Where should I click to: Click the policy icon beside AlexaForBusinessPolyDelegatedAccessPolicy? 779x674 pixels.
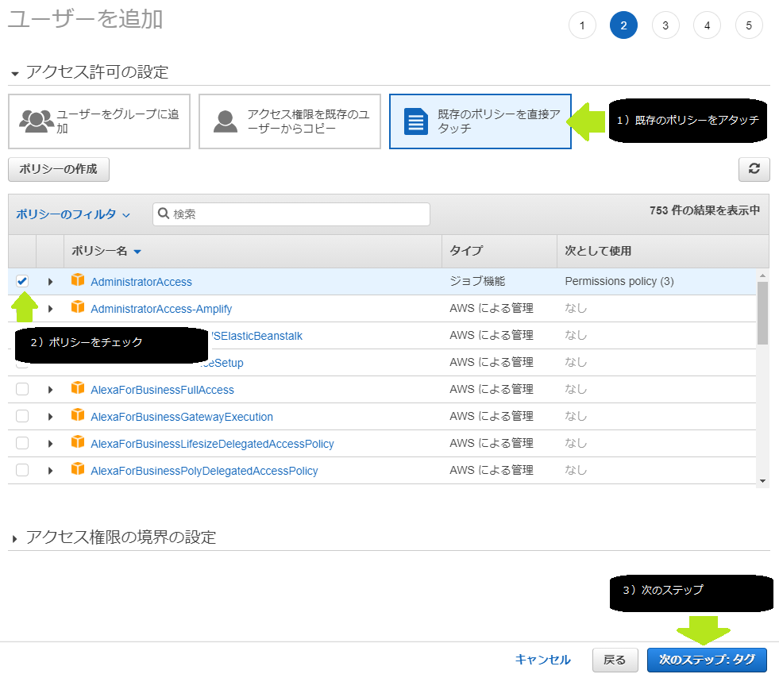click(78, 469)
